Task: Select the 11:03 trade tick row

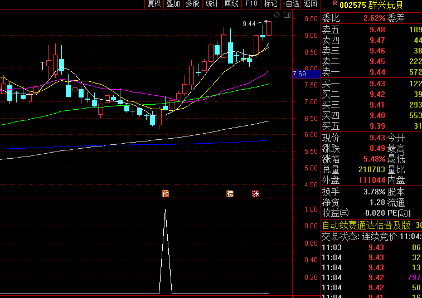Action: (372, 247)
